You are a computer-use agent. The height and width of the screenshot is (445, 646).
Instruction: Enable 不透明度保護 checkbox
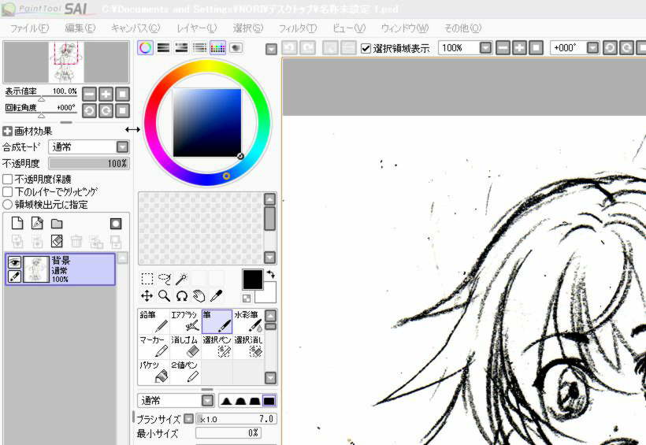[x=7, y=180]
